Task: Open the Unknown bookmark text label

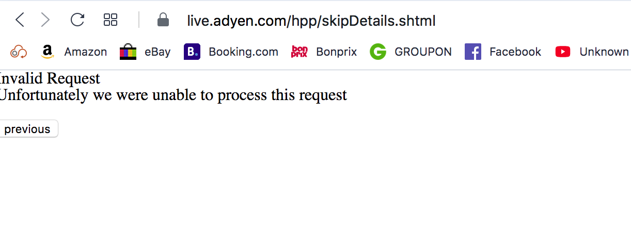Action: 604,52
